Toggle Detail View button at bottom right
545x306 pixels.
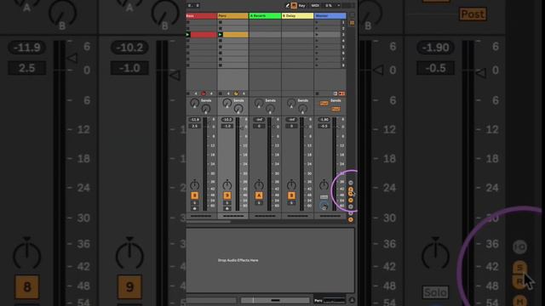click(x=352, y=300)
